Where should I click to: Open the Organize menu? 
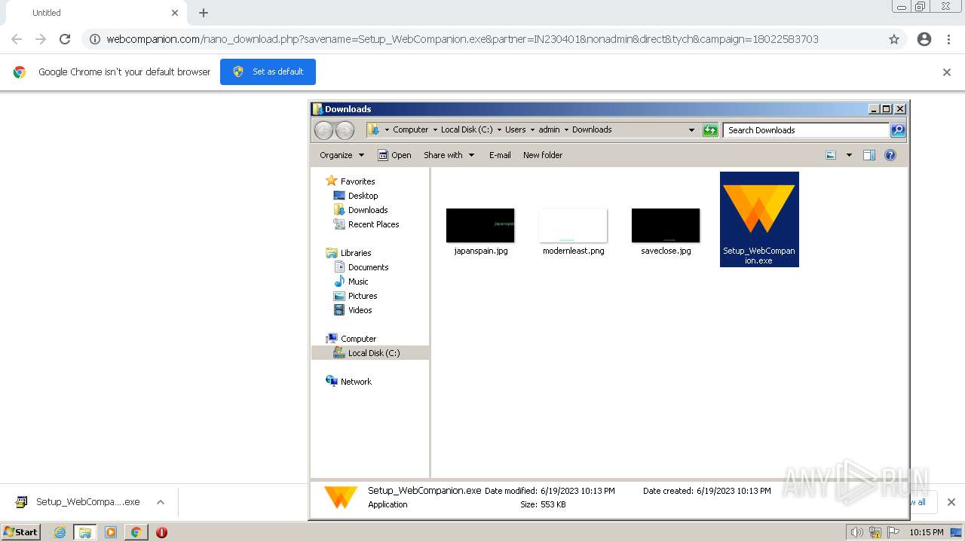[x=342, y=155]
